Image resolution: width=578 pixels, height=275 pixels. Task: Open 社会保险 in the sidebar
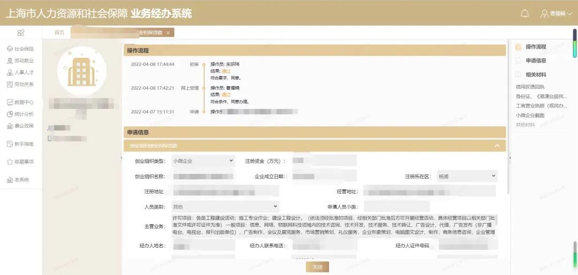tap(21, 49)
